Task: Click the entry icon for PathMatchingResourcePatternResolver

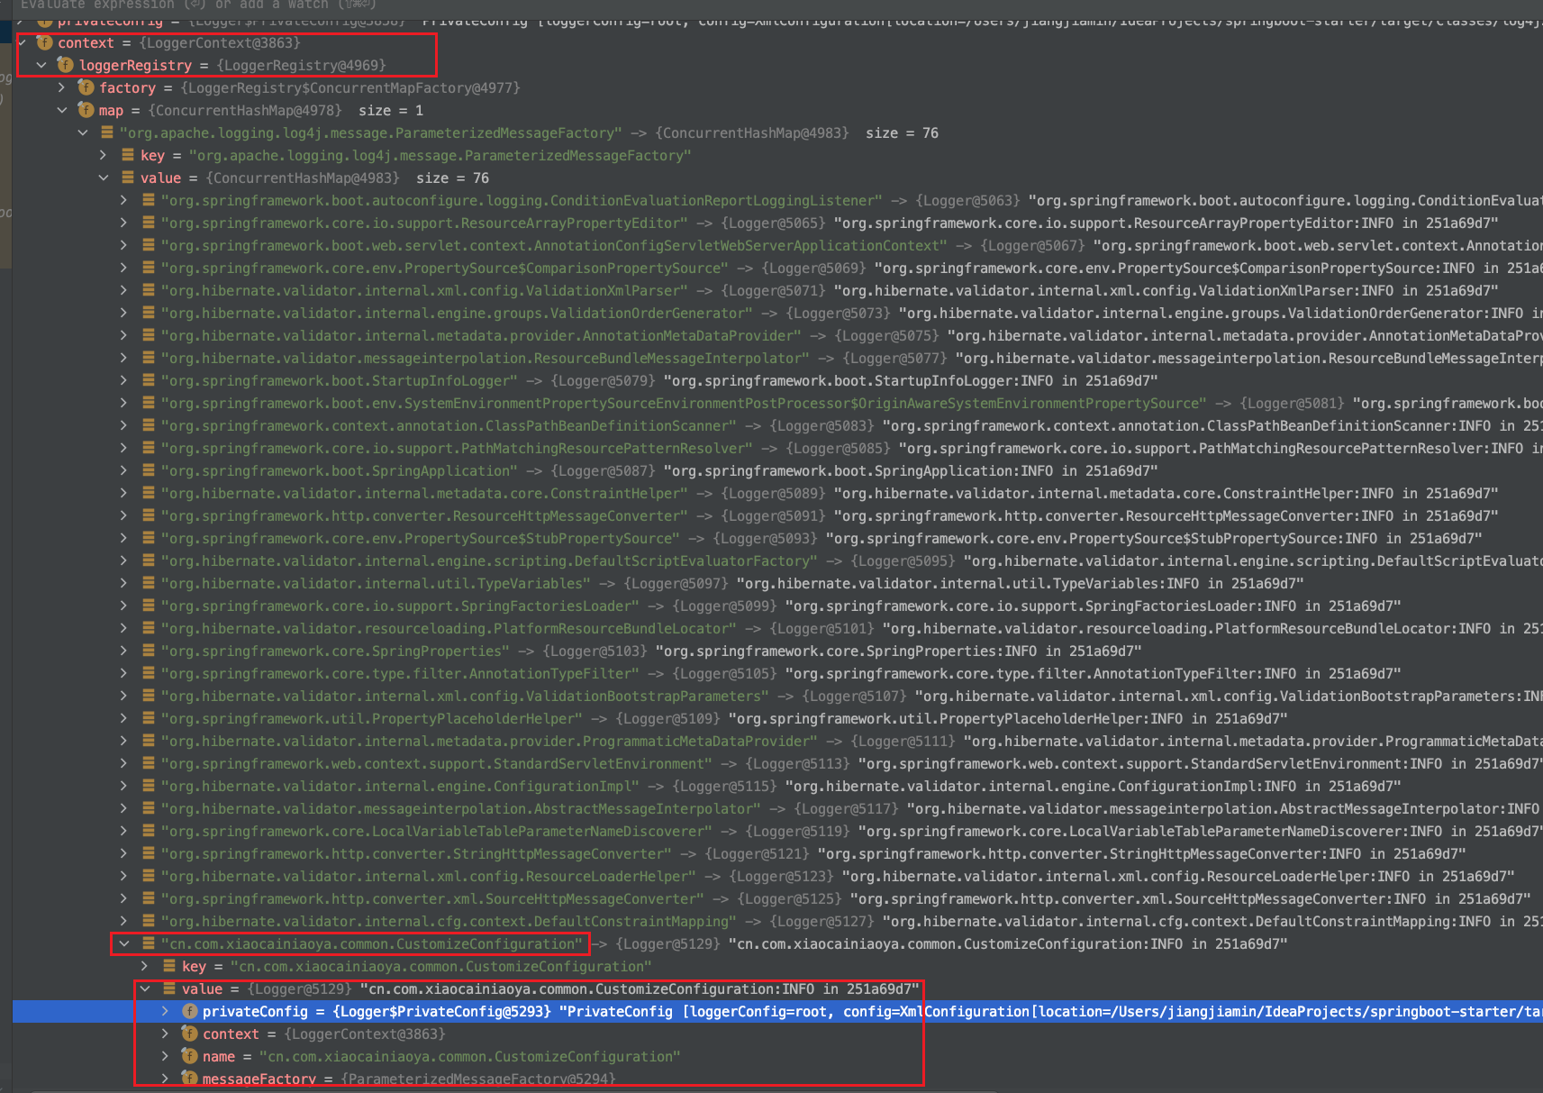Action: (x=148, y=448)
